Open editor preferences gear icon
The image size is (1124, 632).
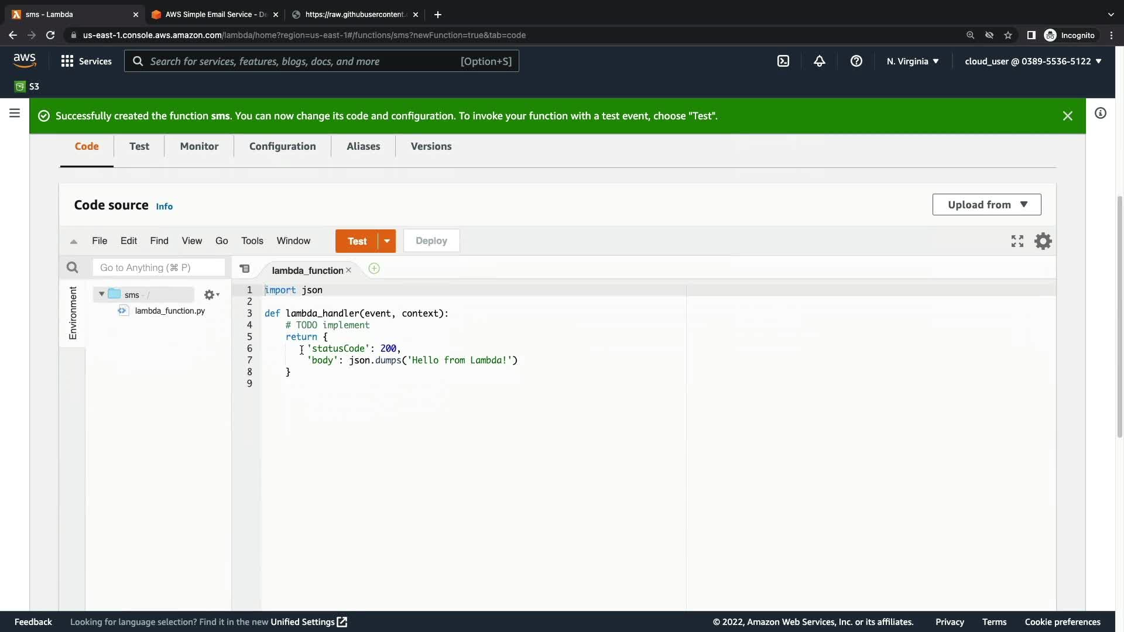click(1043, 241)
